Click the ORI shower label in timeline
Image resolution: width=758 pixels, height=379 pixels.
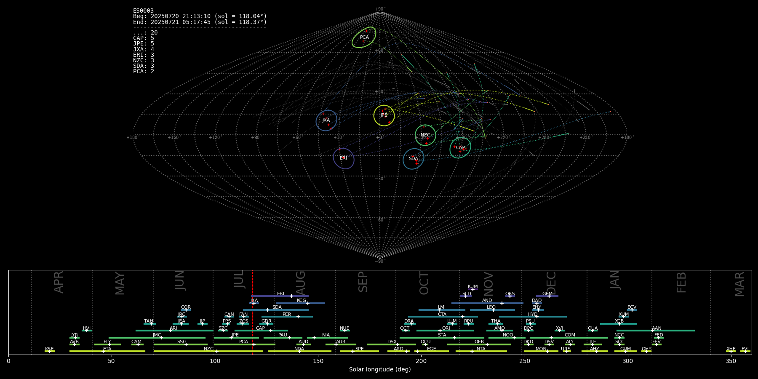446,328
